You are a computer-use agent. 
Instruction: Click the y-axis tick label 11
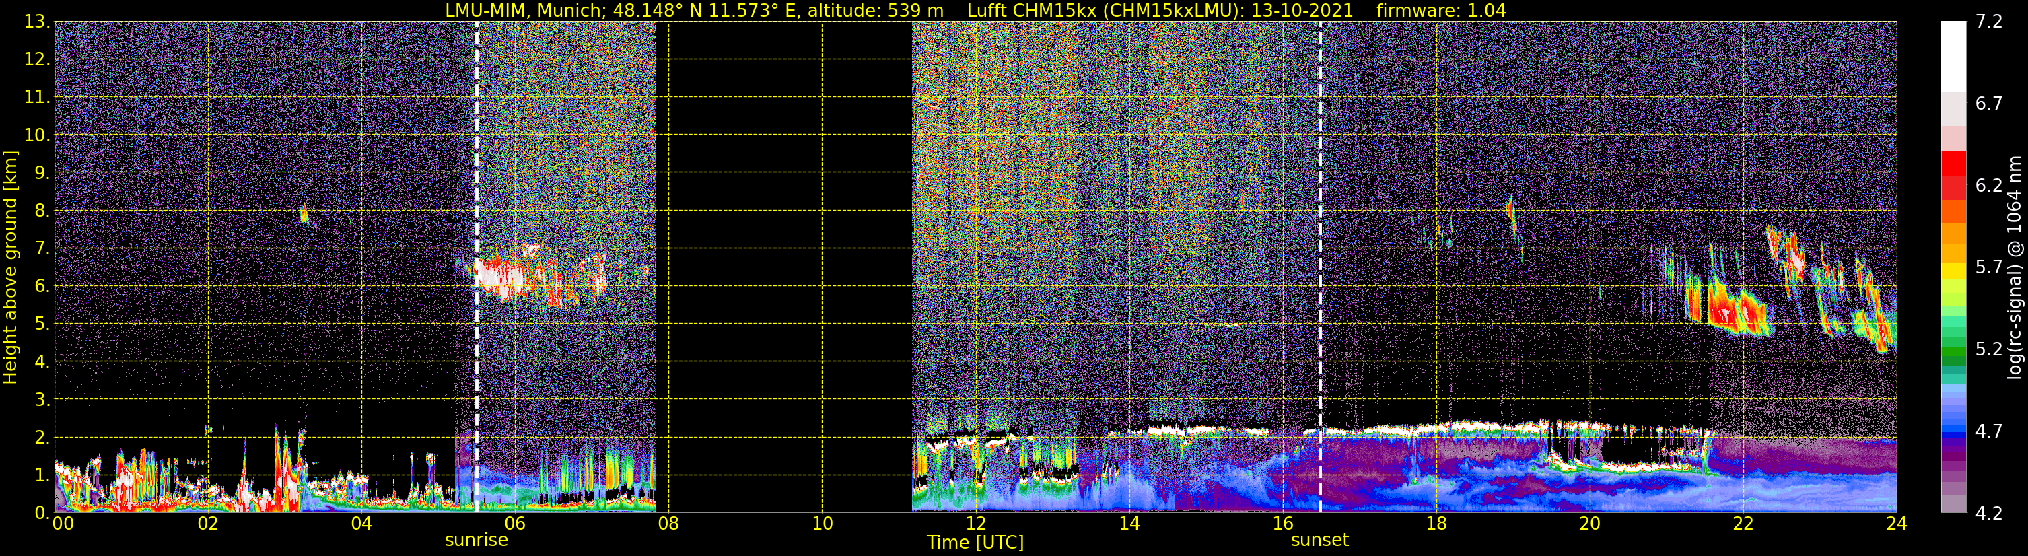(36, 97)
